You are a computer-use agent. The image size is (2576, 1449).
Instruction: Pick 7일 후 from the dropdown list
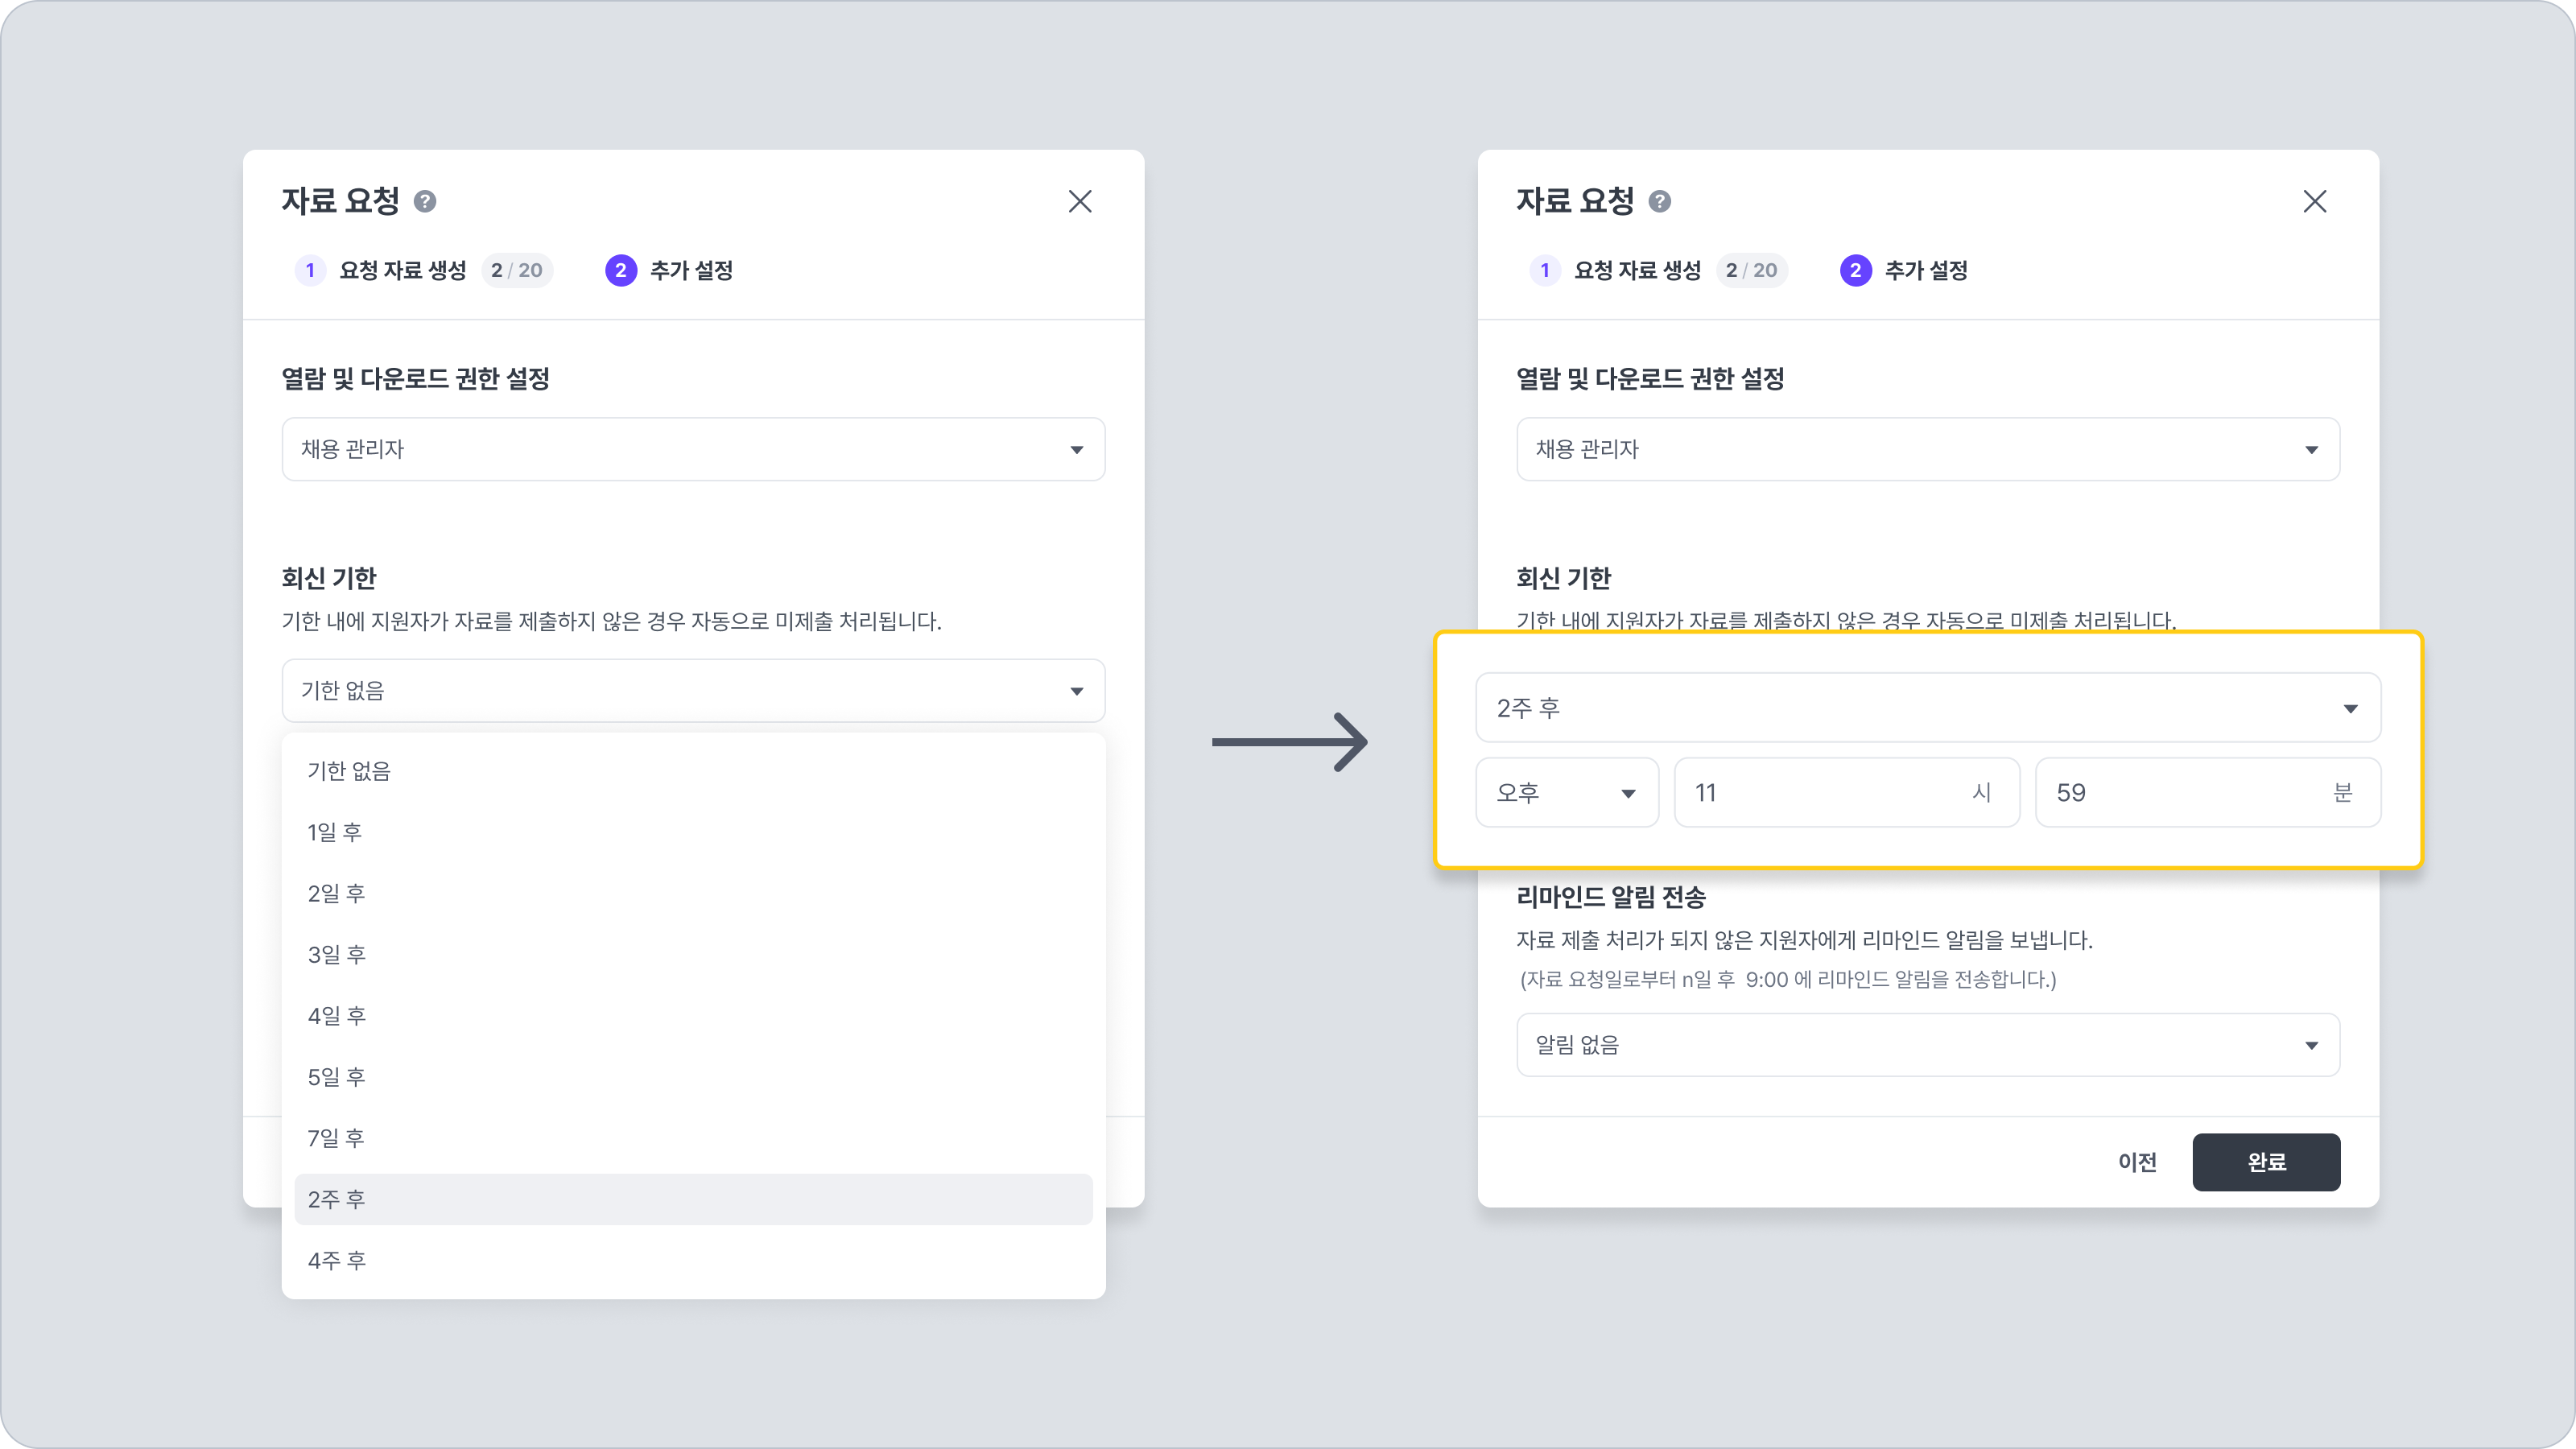(x=336, y=1138)
